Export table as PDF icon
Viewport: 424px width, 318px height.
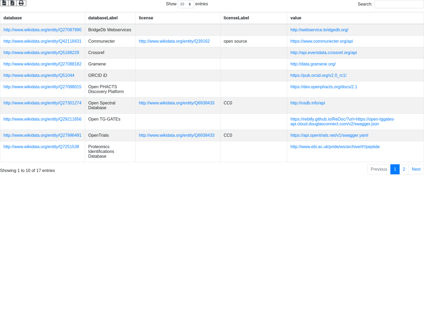point(12,3)
